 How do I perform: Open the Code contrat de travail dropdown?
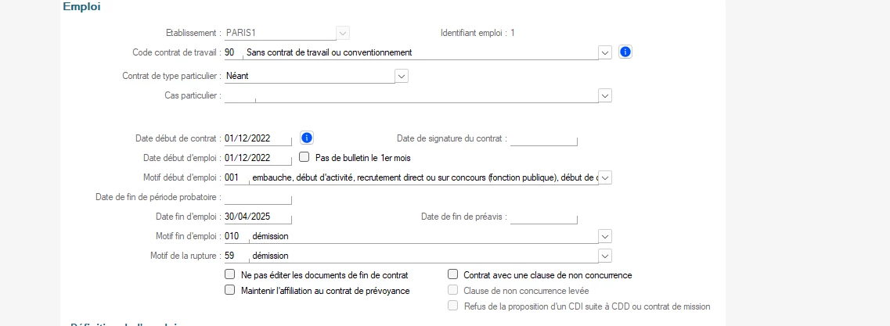point(605,52)
